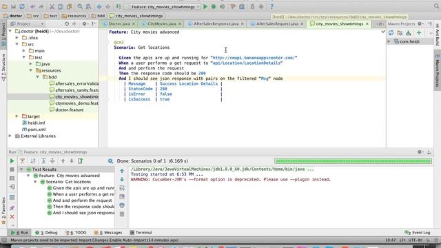The width and height of the screenshot is (441, 248).
Task: Click the Stop square button in Run panel
Action: pos(12,169)
